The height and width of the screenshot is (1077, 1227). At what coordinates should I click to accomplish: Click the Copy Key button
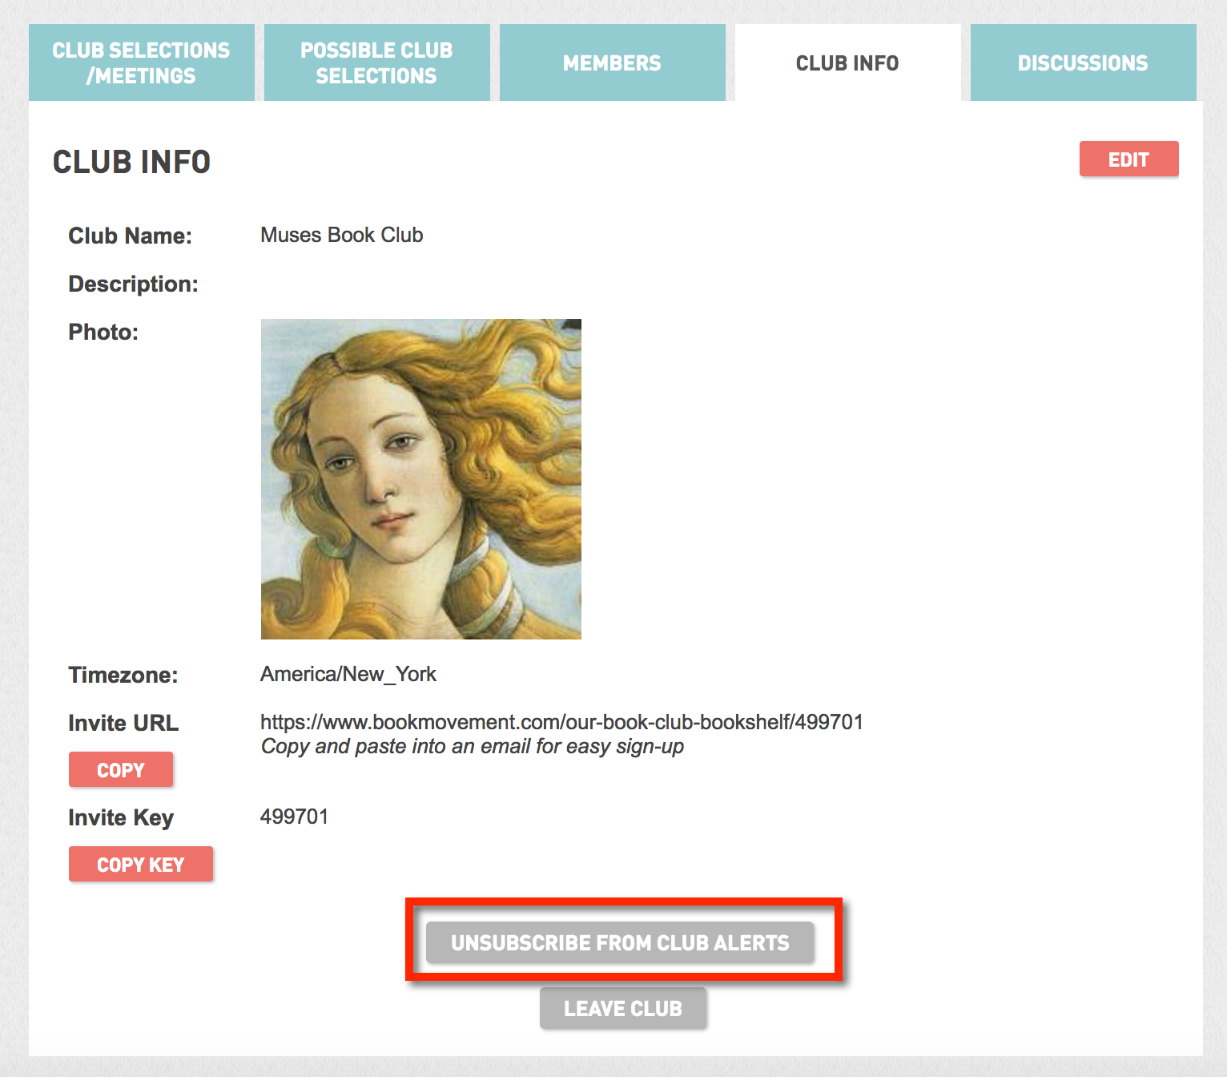(141, 864)
